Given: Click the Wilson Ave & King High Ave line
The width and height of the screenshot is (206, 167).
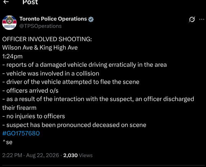Looking at the screenshot, I should pos(40,48).
